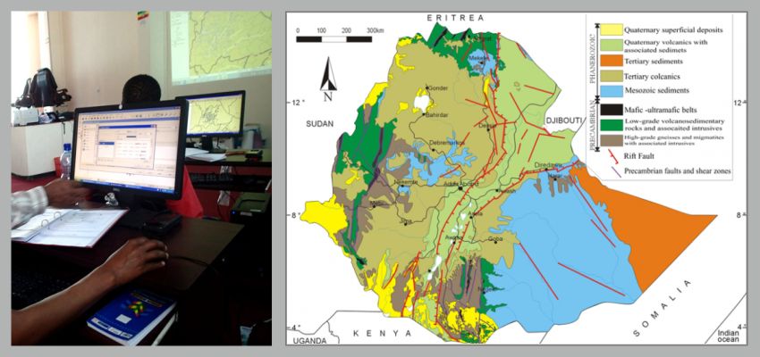The width and height of the screenshot is (760, 357).
Task: Click the black-and-white map scale bar
Action: [334, 39]
